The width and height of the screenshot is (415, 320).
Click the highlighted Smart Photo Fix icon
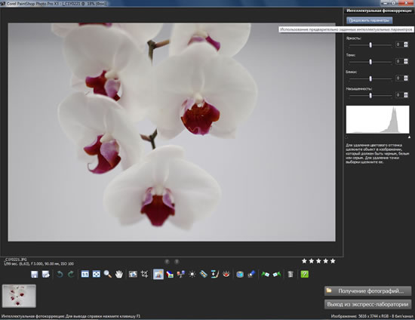point(158,274)
